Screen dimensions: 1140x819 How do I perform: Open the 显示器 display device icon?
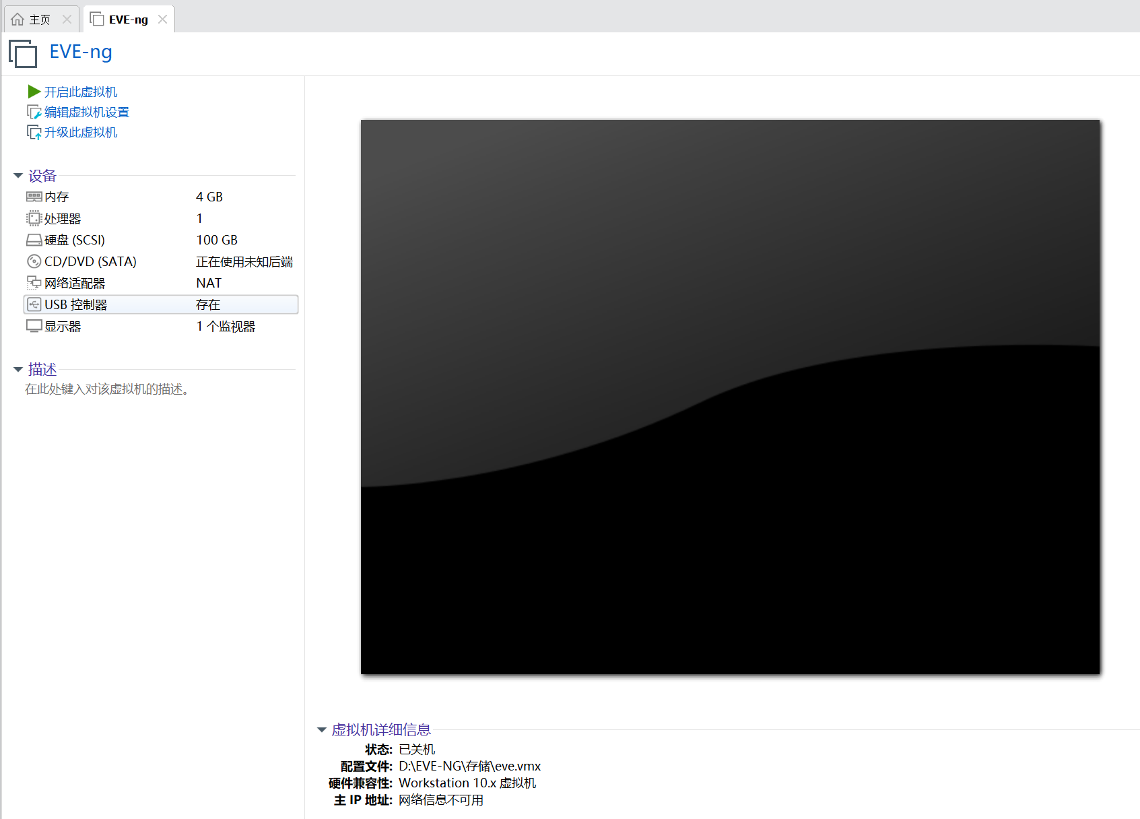point(34,326)
